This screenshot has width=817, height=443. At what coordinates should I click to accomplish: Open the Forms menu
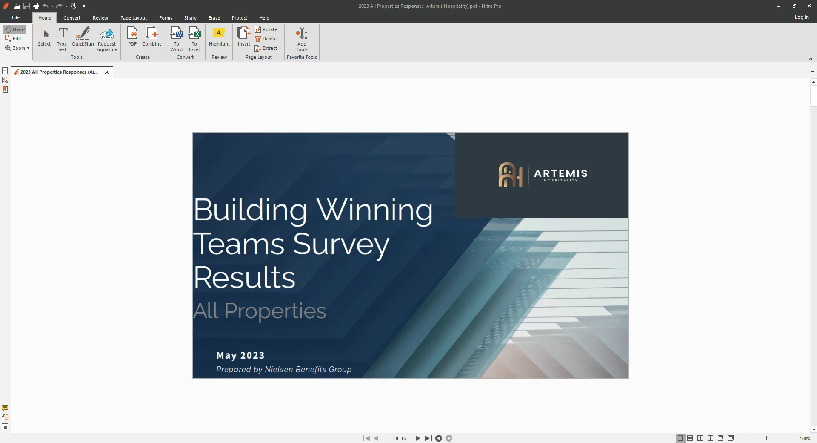[x=165, y=17]
